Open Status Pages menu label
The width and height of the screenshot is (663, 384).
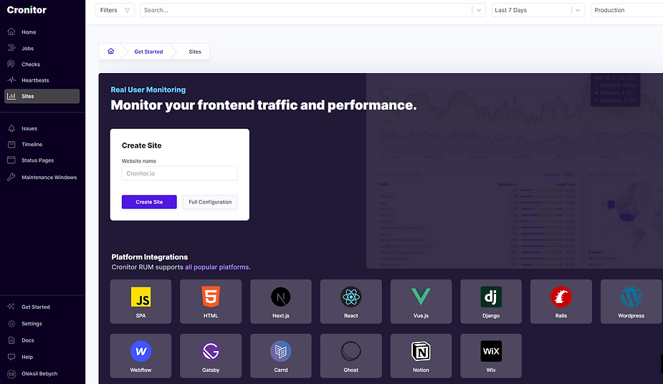[x=38, y=160]
